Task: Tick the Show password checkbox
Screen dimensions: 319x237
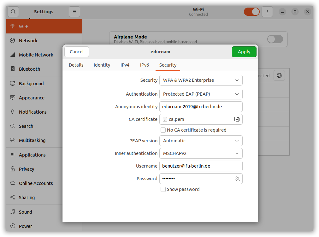Action: point(163,189)
